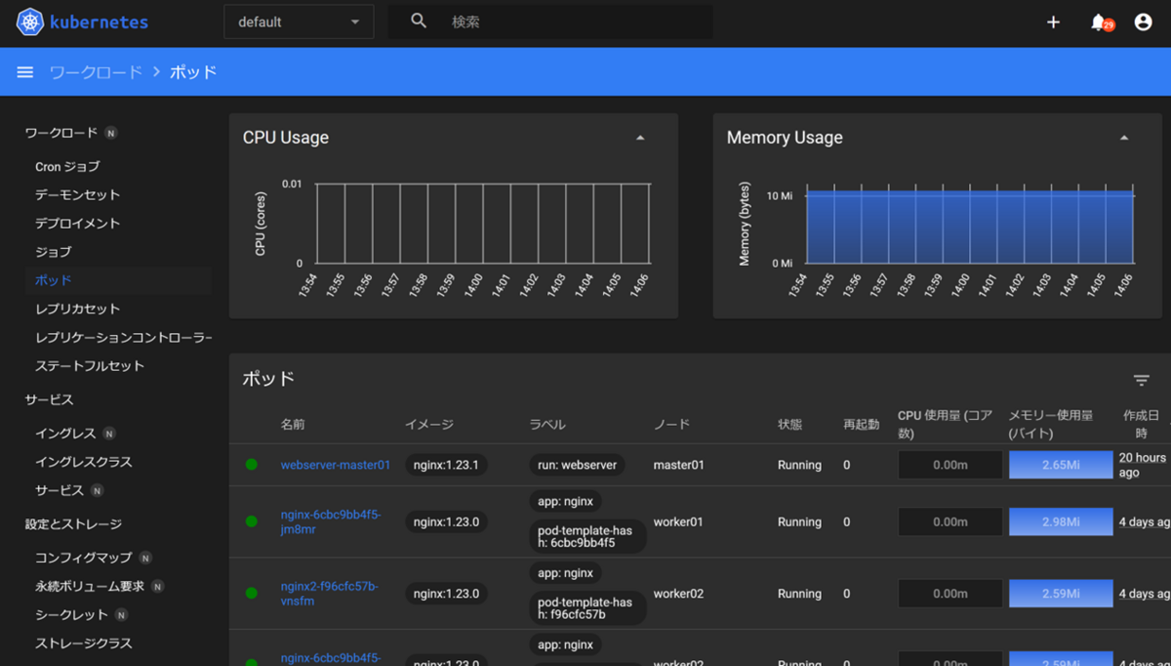Screen dimensions: 1171x666
Task: Click the Kubernetes logo icon
Action: point(29,21)
